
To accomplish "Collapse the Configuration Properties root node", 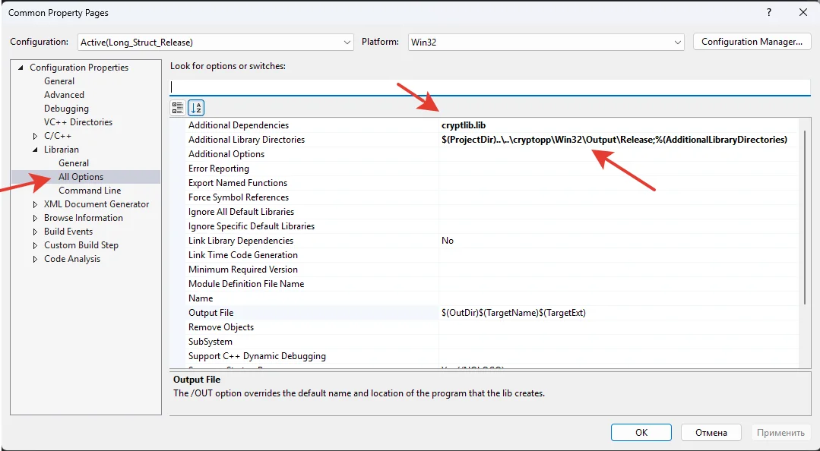I will point(21,68).
